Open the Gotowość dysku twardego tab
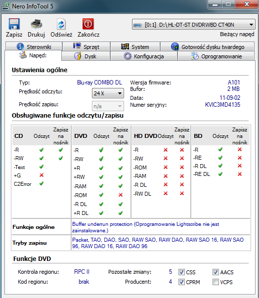The width and height of the screenshot is (259, 298). tap(207, 46)
